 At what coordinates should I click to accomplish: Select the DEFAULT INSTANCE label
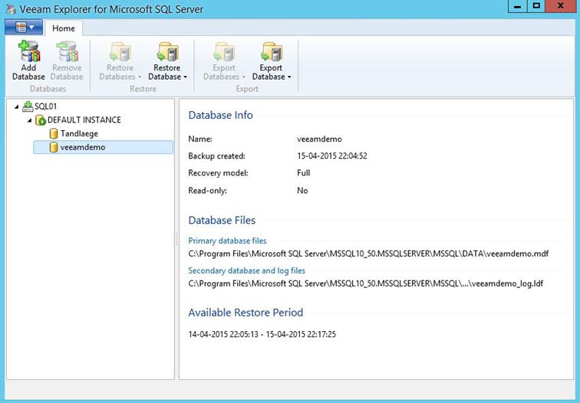[x=84, y=120]
